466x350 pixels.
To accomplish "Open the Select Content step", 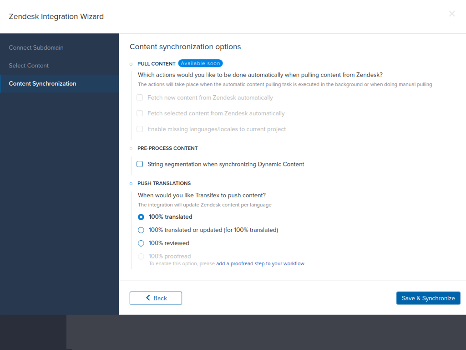I will pos(29,66).
